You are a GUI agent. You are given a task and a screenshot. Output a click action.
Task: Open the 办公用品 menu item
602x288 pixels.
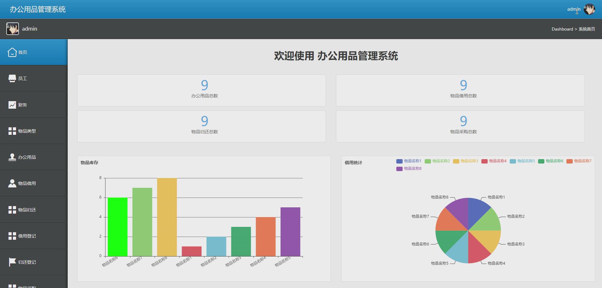34,157
